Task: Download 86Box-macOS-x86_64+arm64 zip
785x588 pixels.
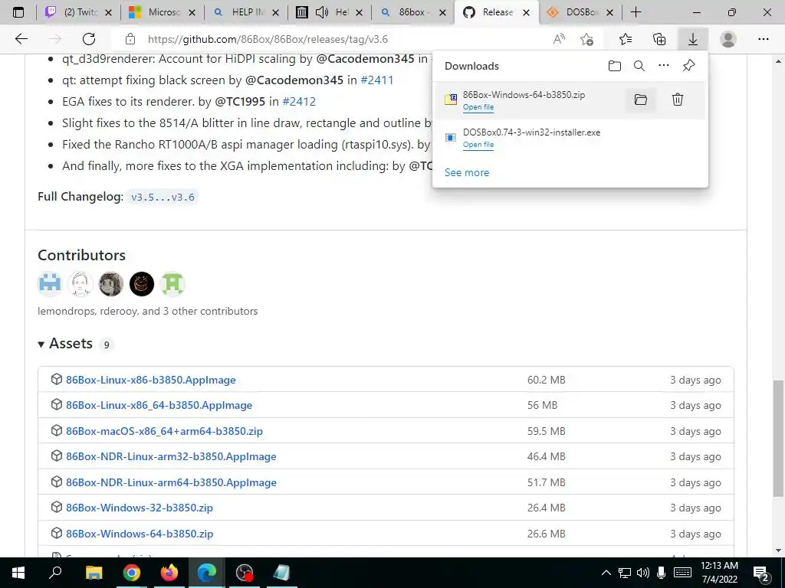Action: coord(164,431)
